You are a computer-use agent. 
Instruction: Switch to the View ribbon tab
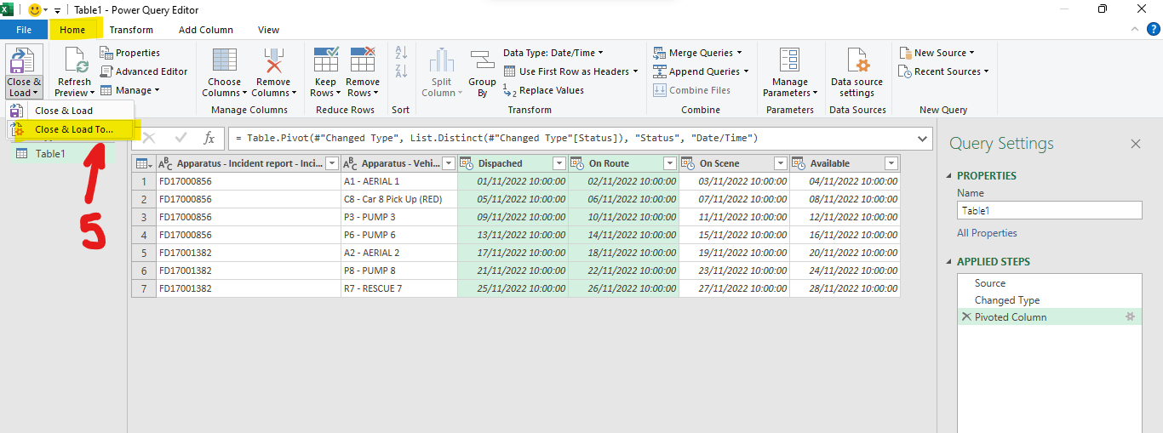[x=269, y=30]
